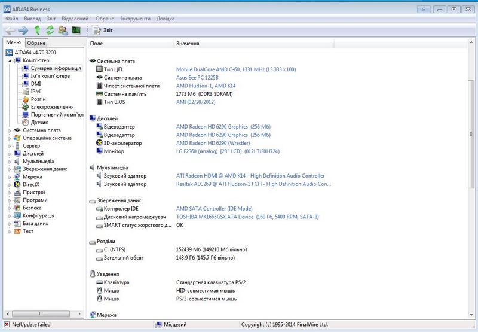Click the forward arrow in the toolbar
The height and width of the screenshot is (332, 478).
(x=23, y=30)
